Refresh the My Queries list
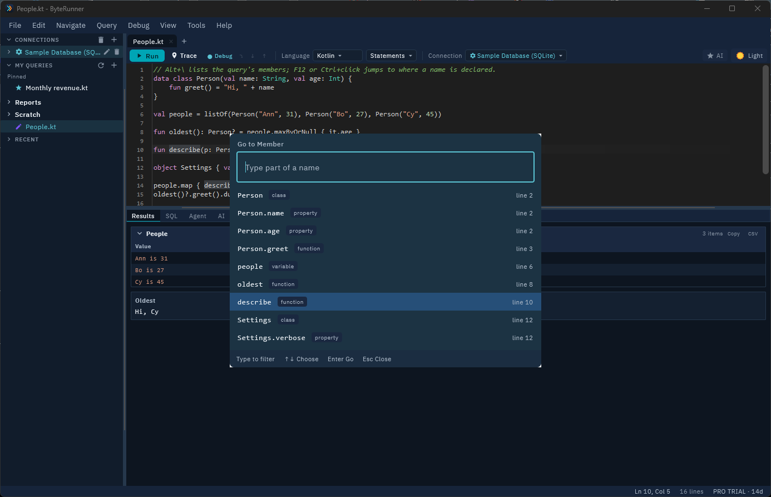771x497 pixels. click(x=101, y=65)
